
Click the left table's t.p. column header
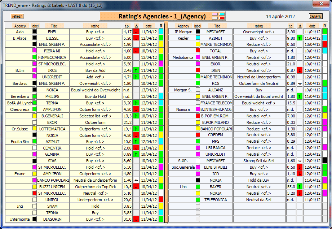[127, 26]
